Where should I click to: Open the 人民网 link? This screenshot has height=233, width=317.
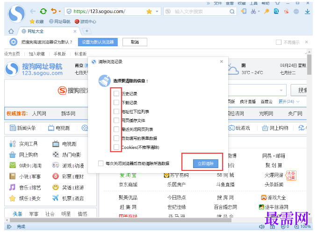pyautogui.click(x=39, y=113)
